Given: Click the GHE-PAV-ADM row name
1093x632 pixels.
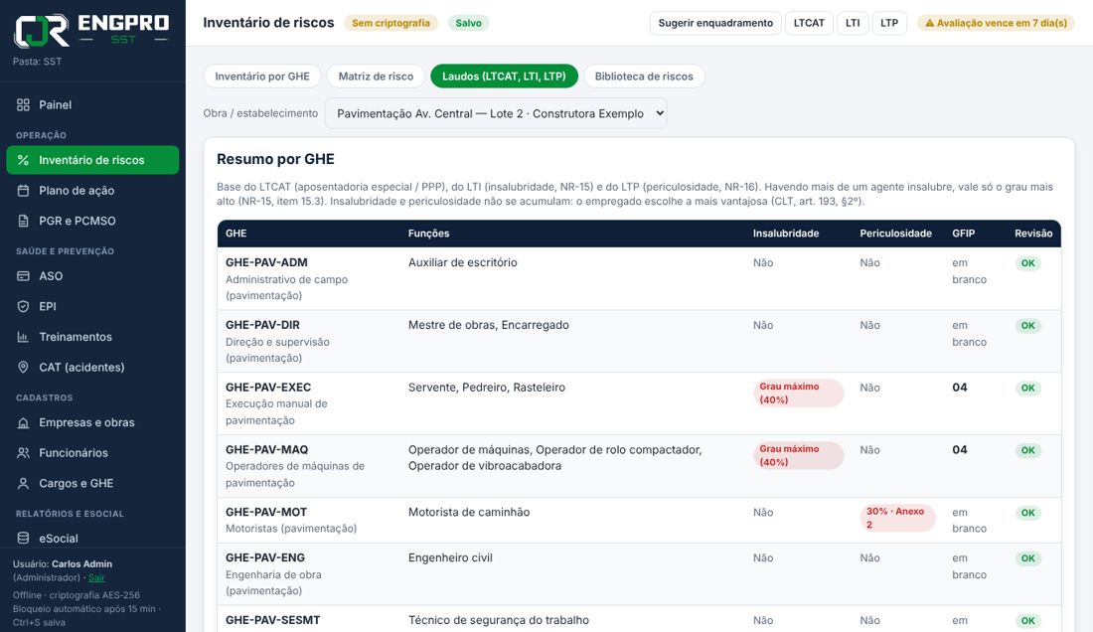Looking at the screenshot, I should pyautogui.click(x=266, y=262).
